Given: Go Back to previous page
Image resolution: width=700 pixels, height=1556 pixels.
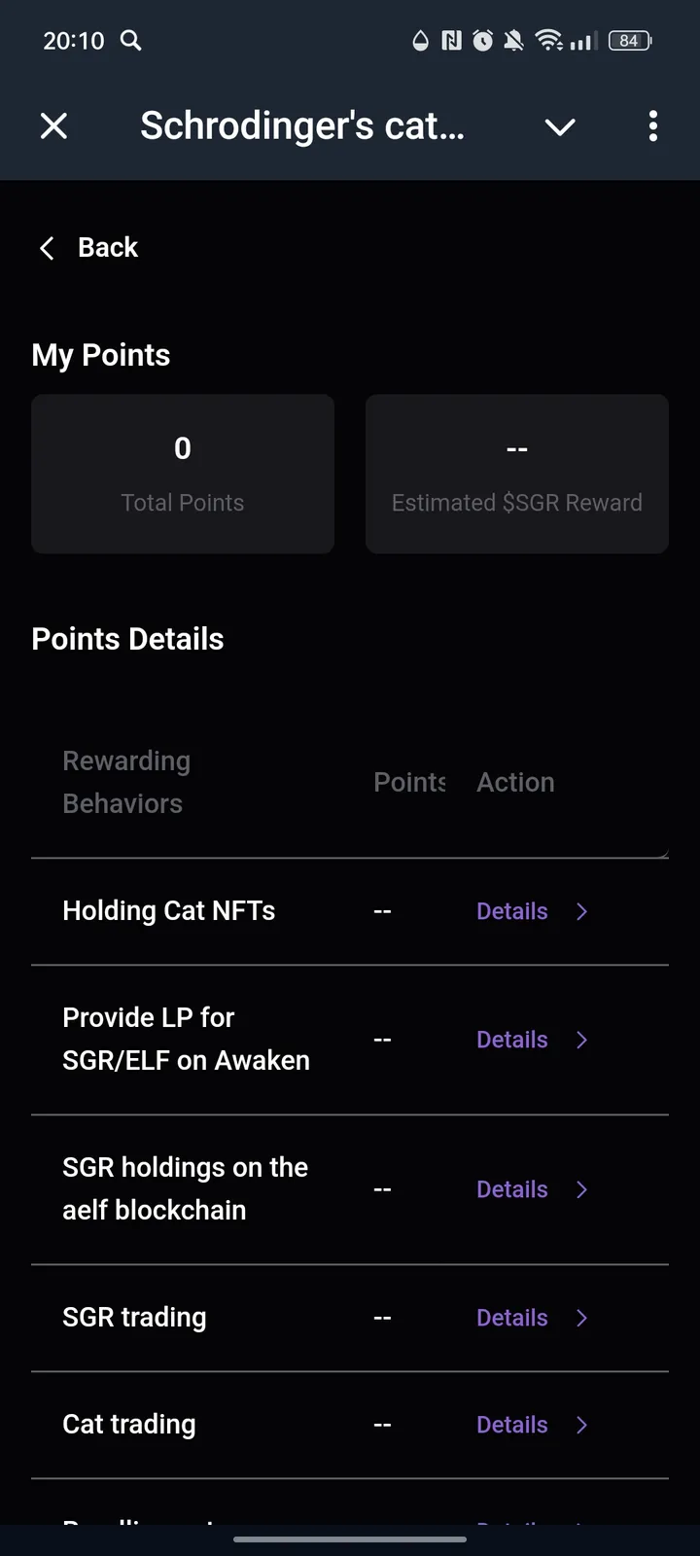Looking at the screenshot, I should tap(108, 248).
